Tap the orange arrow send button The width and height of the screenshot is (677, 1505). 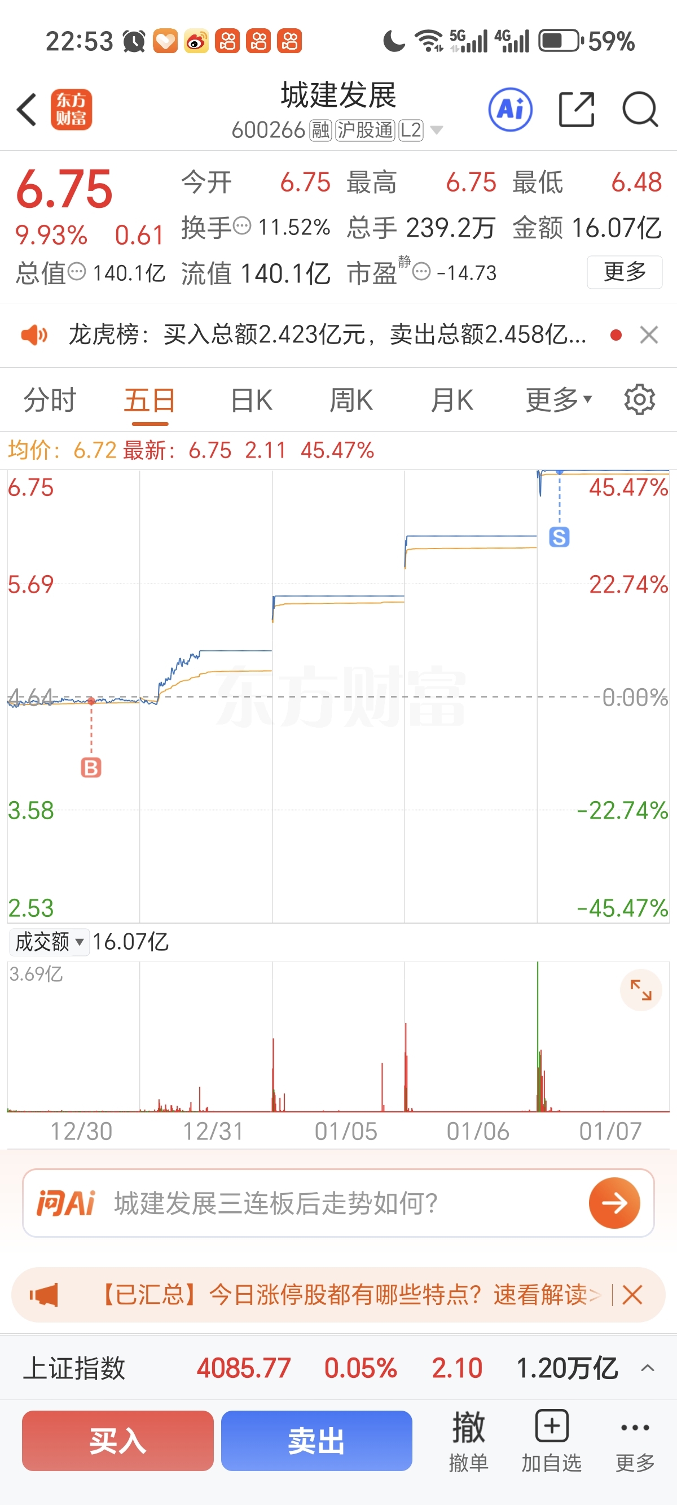(614, 1203)
